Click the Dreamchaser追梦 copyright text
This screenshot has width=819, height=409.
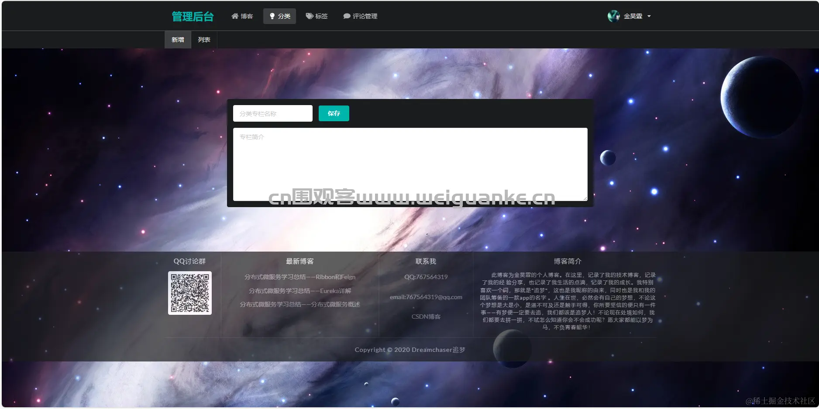pos(410,349)
